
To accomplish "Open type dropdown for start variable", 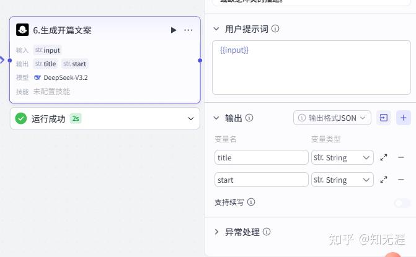I will point(342,180).
